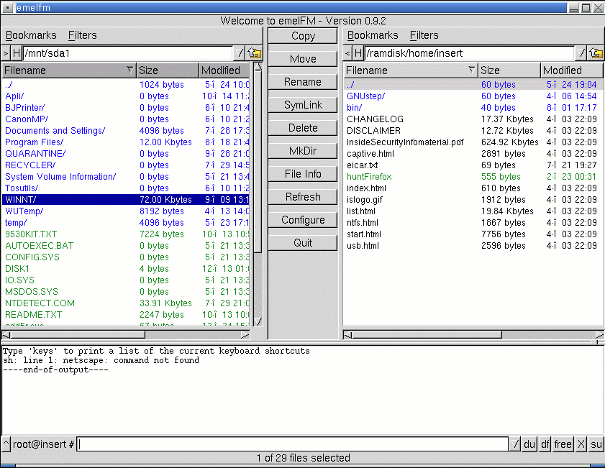Open left path history dropdown next to /mnt/sda1
Screen dimensions: 605x468
pyautogui.click(x=240, y=53)
